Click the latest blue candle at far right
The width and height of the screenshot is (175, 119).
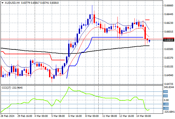point(150,41)
